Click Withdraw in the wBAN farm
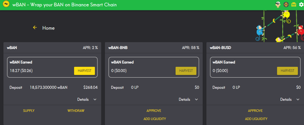 [x=76, y=111]
